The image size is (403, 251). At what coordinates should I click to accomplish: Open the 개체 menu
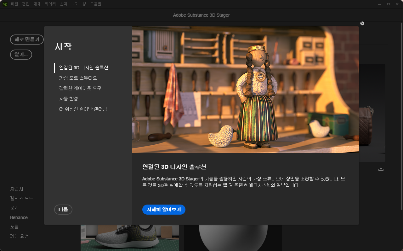[x=37, y=4]
